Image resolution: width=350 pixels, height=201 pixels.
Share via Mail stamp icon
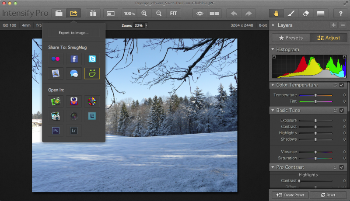tap(56, 73)
